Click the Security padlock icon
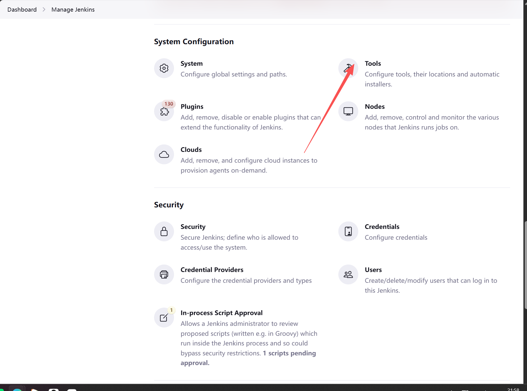527x391 pixels. click(164, 231)
